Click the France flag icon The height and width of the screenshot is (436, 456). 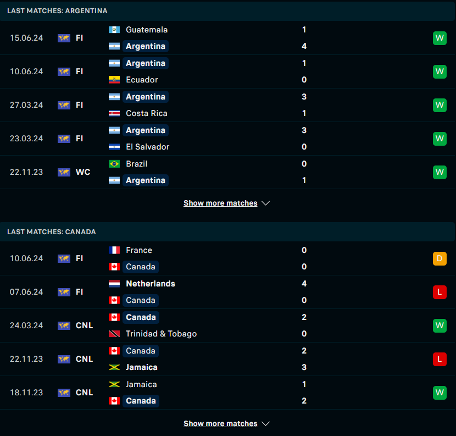(114, 250)
